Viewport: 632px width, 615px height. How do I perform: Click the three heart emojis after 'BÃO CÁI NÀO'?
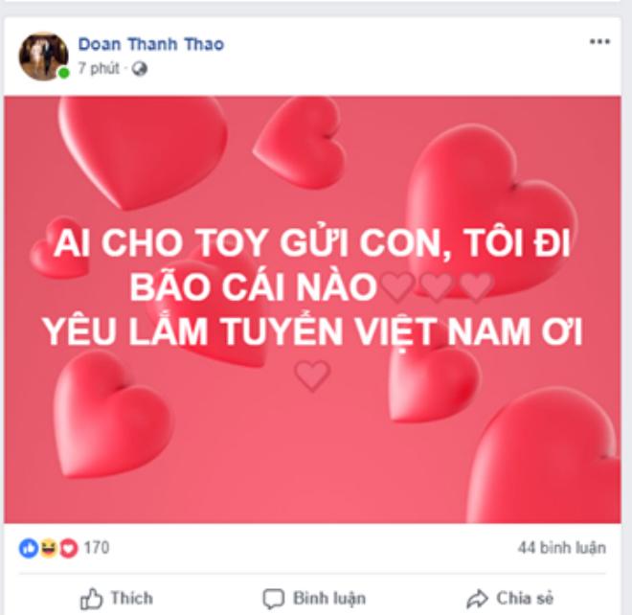(438, 286)
